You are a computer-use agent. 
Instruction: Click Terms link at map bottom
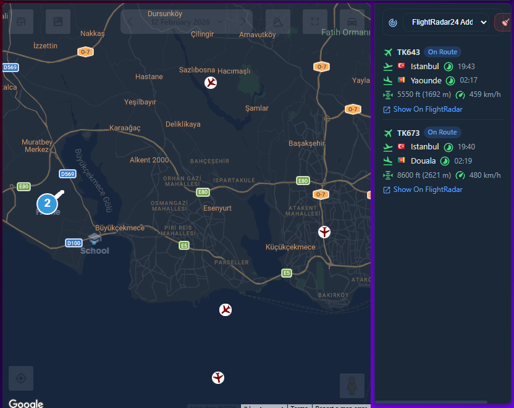pos(299,407)
